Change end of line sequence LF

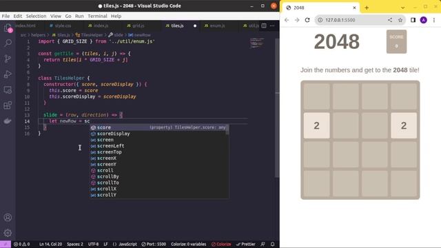click(x=105, y=244)
